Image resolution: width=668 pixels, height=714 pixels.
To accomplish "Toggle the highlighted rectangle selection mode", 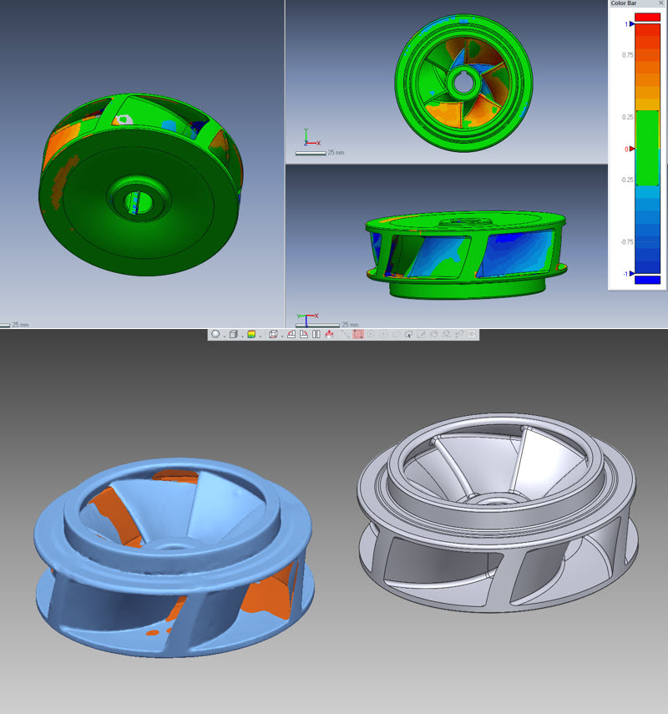I will (357, 334).
